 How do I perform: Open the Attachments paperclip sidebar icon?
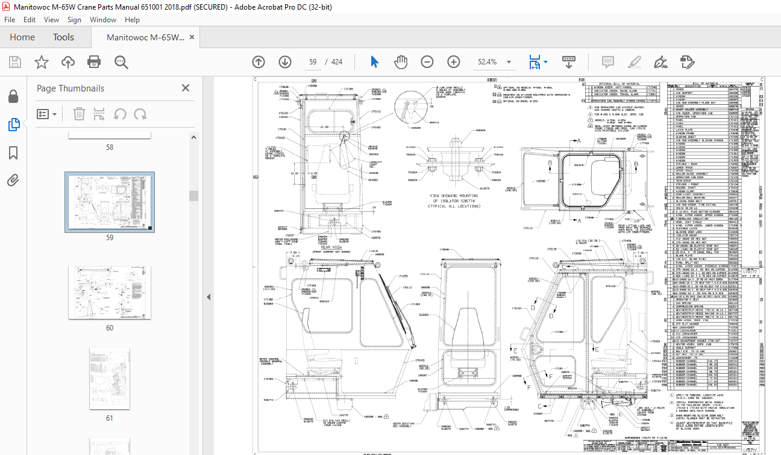coord(13,180)
